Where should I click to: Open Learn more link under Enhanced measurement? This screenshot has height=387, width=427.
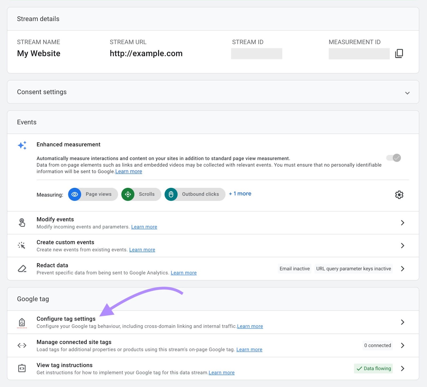(129, 172)
